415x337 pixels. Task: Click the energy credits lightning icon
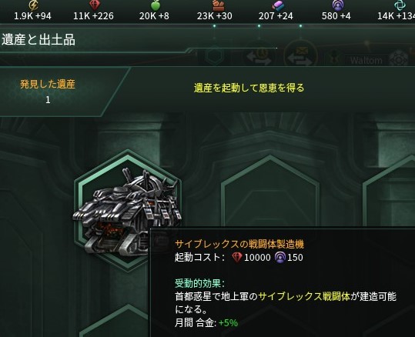click(x=33, y=5)
